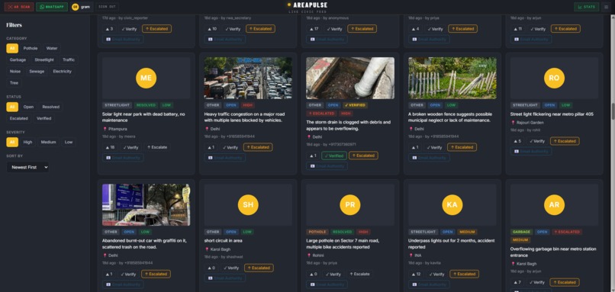The width and height of the screenshot is (615, 292).
Task: Click the ME avatar circle
Action: (x=146, y=78)
